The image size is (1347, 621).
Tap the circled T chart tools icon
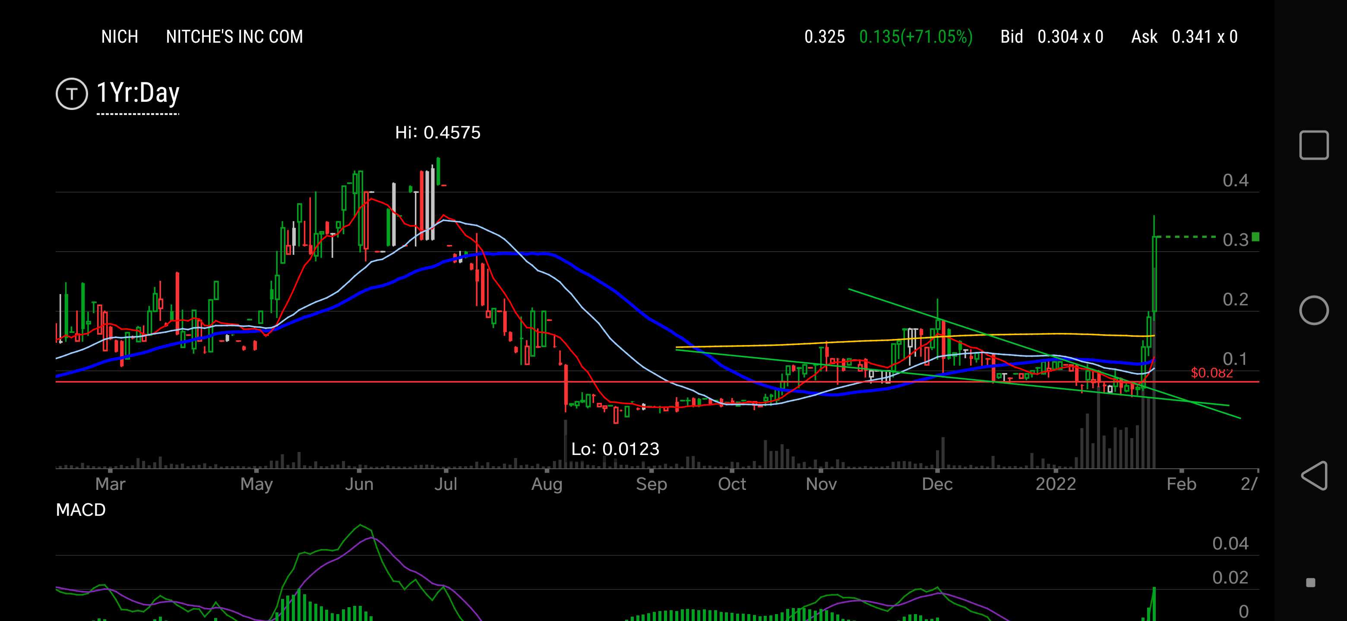[x=72, y=94]
